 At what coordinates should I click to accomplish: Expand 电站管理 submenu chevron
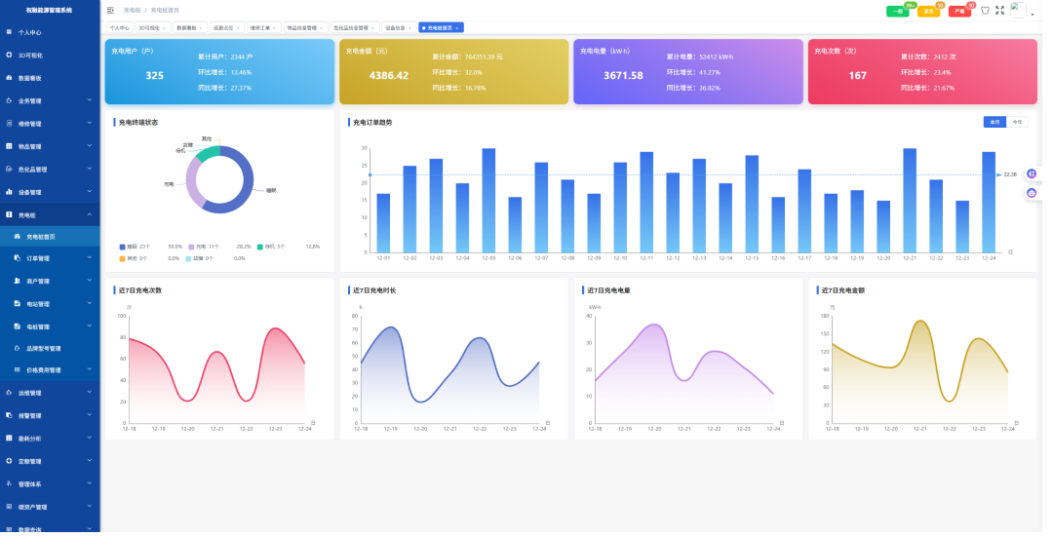(90, 304)
